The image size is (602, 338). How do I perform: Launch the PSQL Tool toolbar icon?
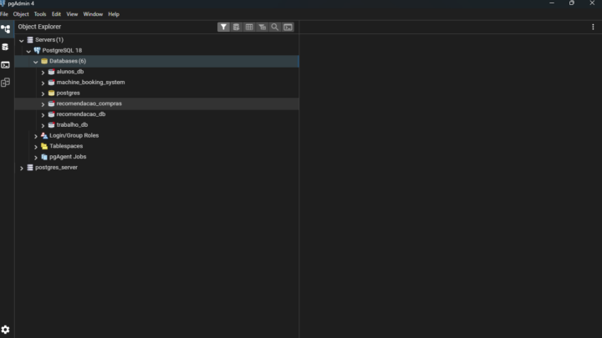[x=288, y=27]
